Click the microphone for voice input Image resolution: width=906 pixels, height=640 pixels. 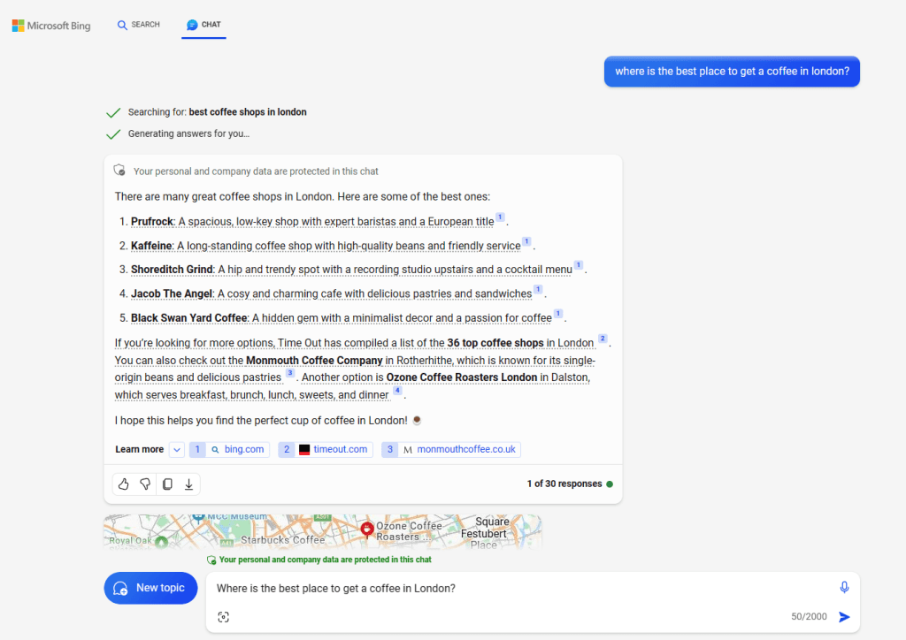point(844,586)
